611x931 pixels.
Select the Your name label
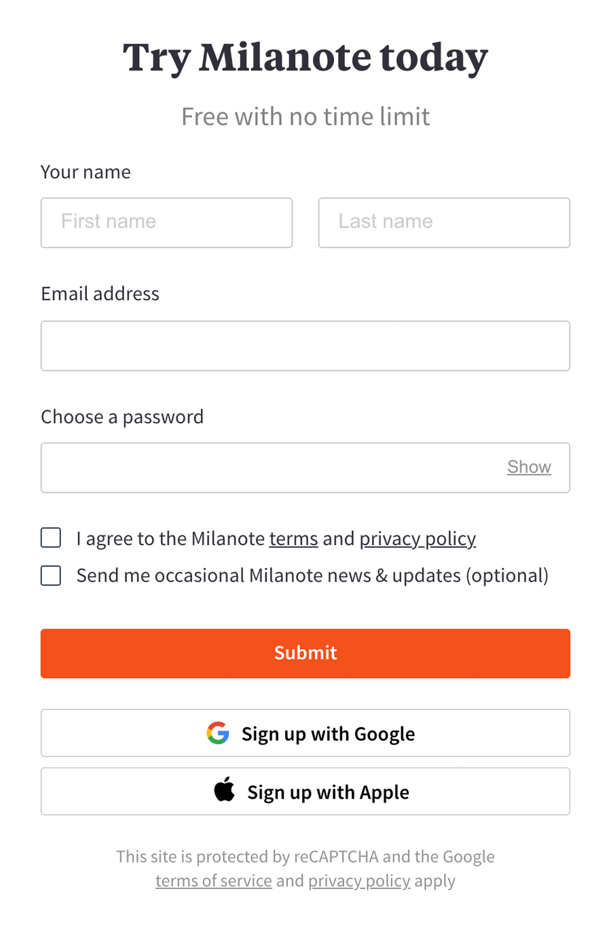coord(86,172)
